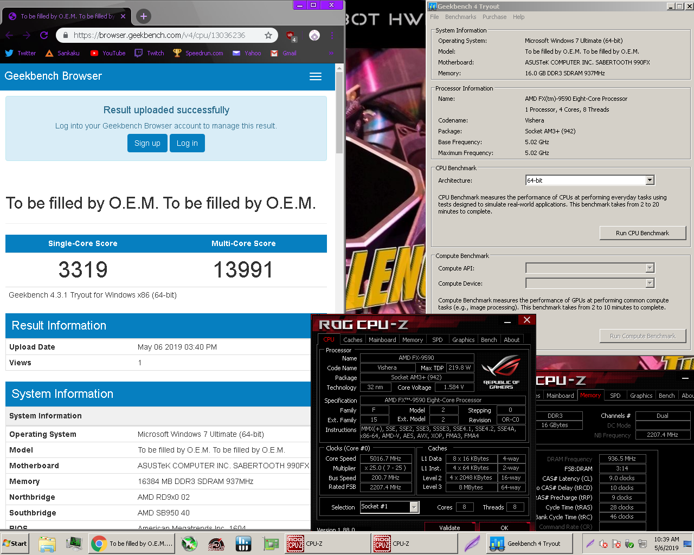Switch to first CPU-Z taskbar button
The height and width of the screenshot is (555, 694).
pos(327,544)
